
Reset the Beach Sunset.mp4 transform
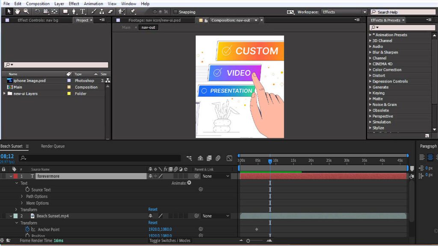153,223
